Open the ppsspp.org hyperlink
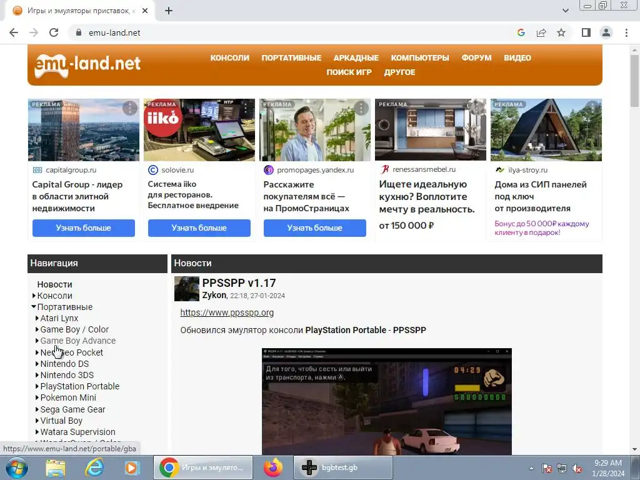Viewport: 640px width, 480px height. tap(227, 312)
